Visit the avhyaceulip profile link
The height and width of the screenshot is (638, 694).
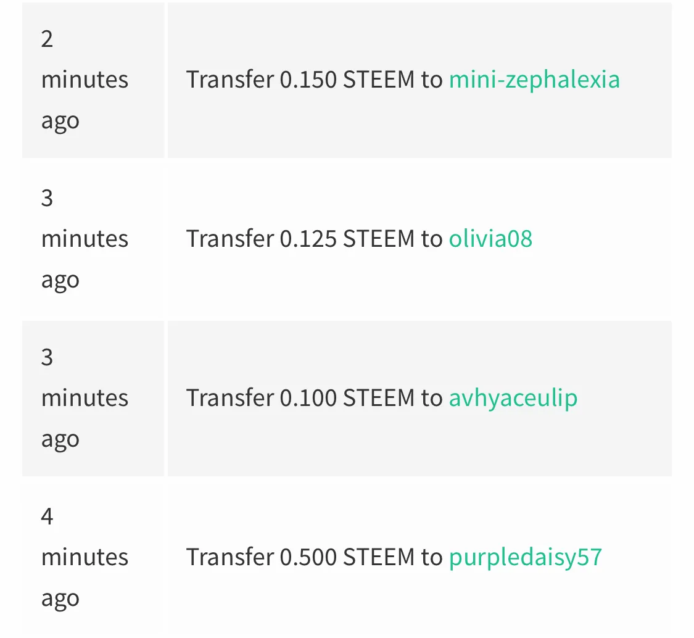[513, 398]
